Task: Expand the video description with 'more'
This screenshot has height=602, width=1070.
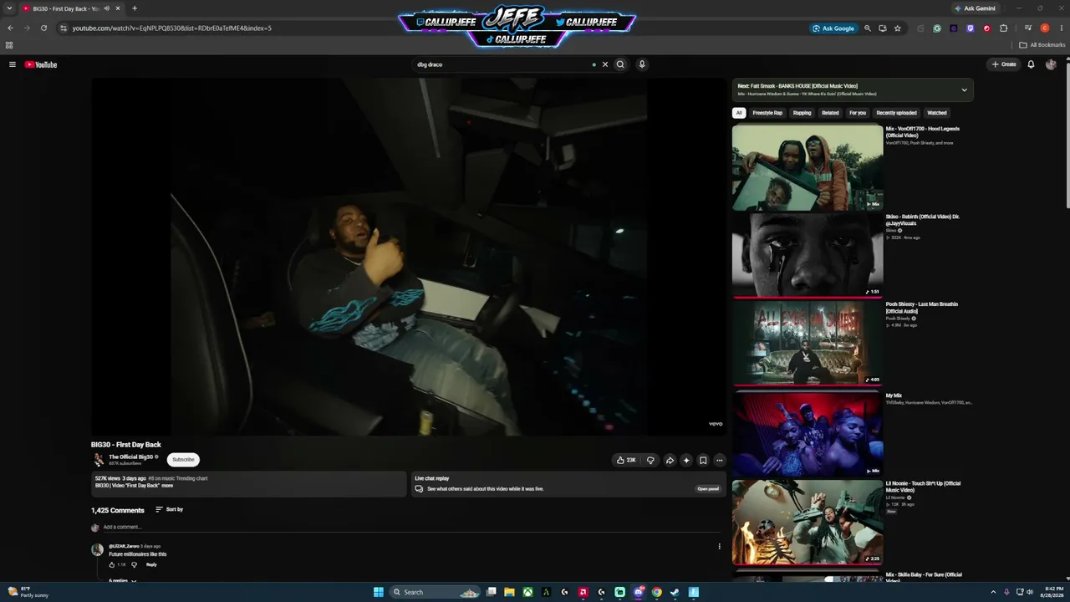Action: 167,486
